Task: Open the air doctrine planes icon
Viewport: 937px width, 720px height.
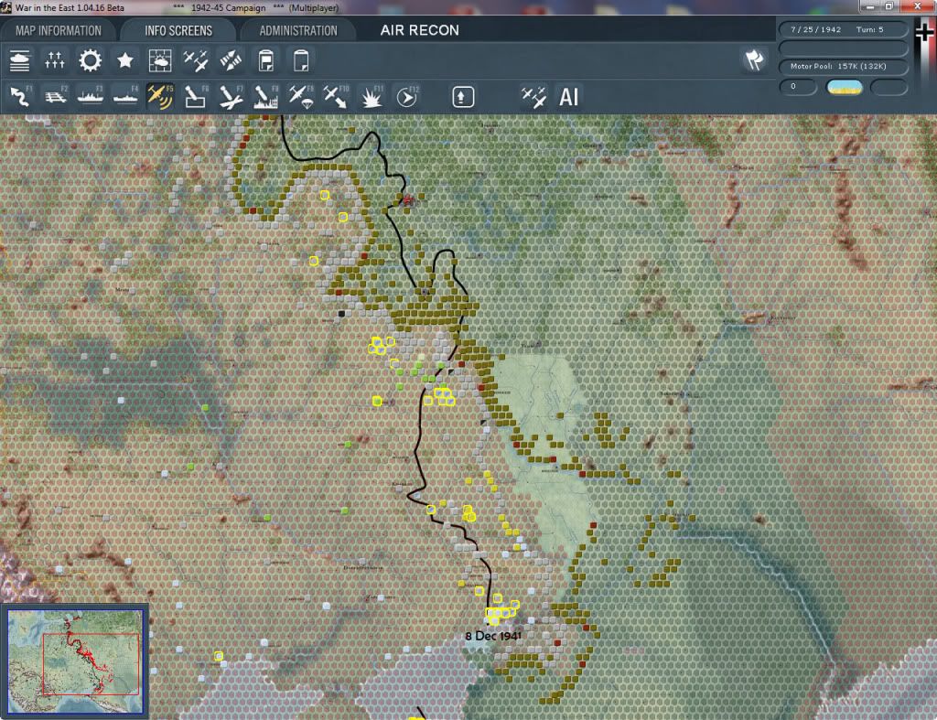Action: (x=196, y=61)
